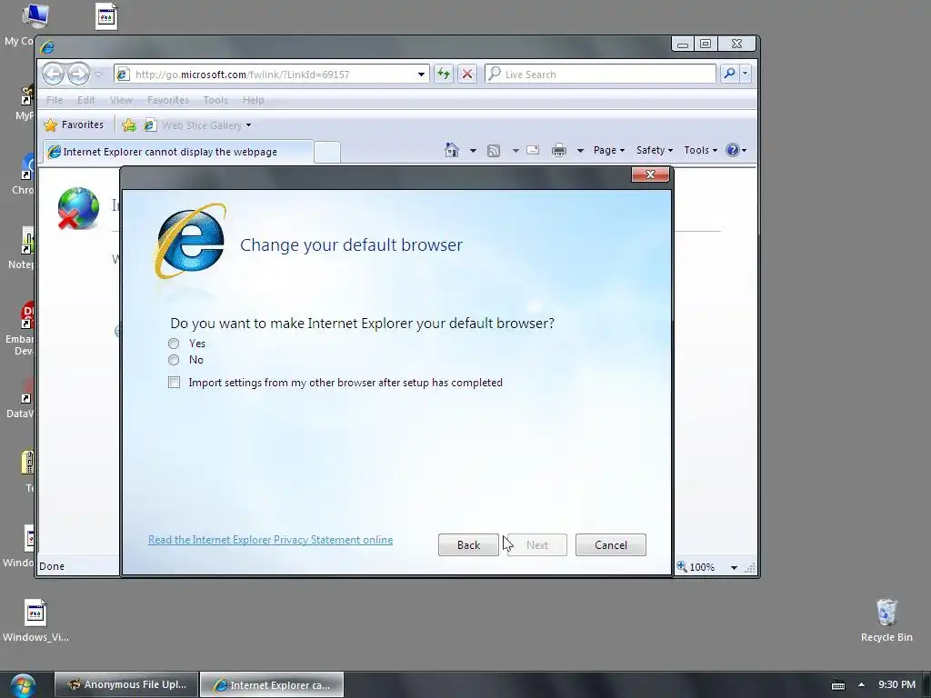The image size is (931, 698).
Task: Expand the zoom level dropdown arrow
Action: point(734,567)
